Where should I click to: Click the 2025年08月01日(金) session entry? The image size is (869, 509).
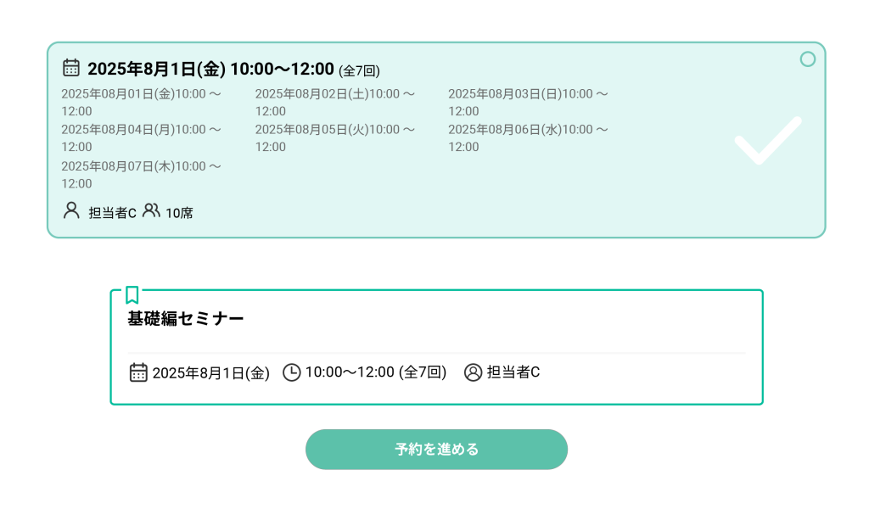pos(142,103)
